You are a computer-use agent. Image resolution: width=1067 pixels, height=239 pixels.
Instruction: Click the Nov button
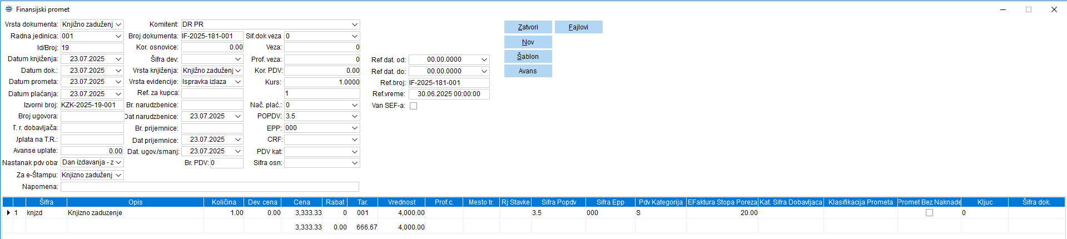coord(528,42)
